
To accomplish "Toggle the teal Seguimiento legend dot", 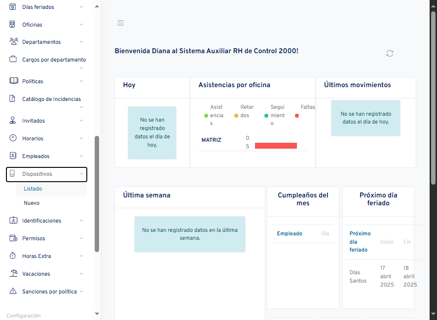I will [x=266, y=116].
